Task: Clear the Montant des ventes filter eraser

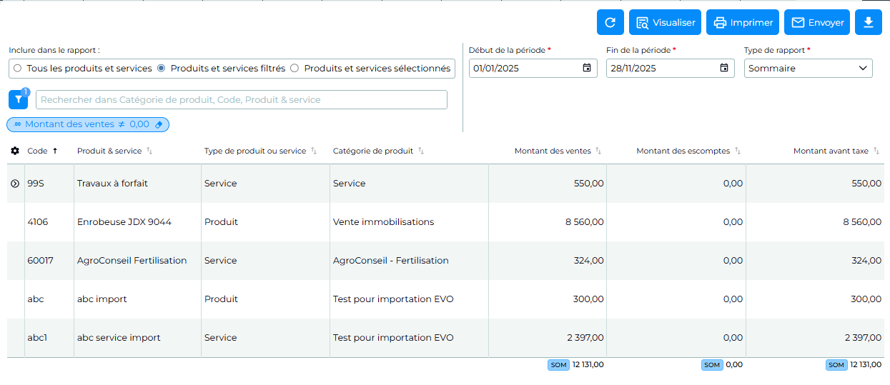Action: (x=159, y=124)
